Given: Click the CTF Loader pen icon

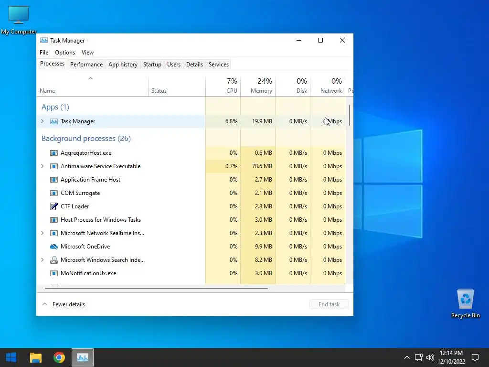Looking at the screenshot, I should click(53, 206).
